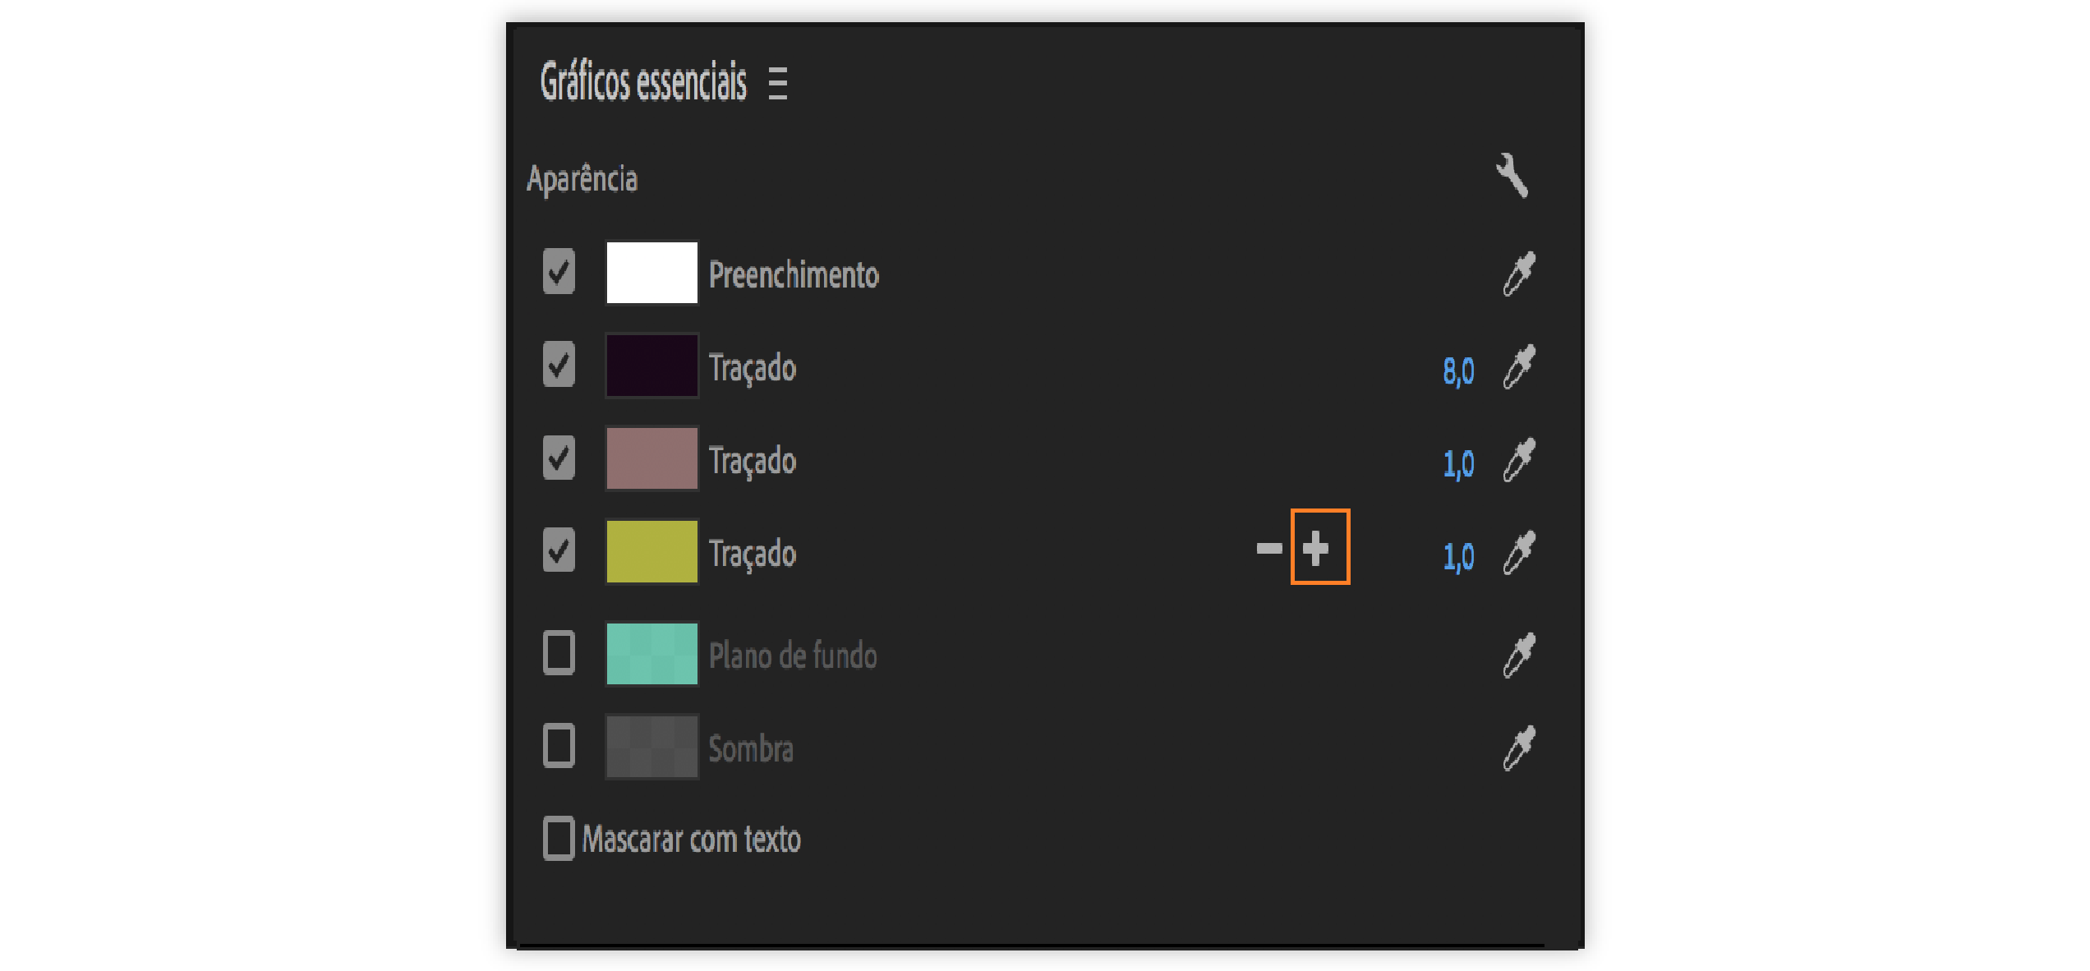Use the eyedropper for the yellow Traçado

point(1518,552)
